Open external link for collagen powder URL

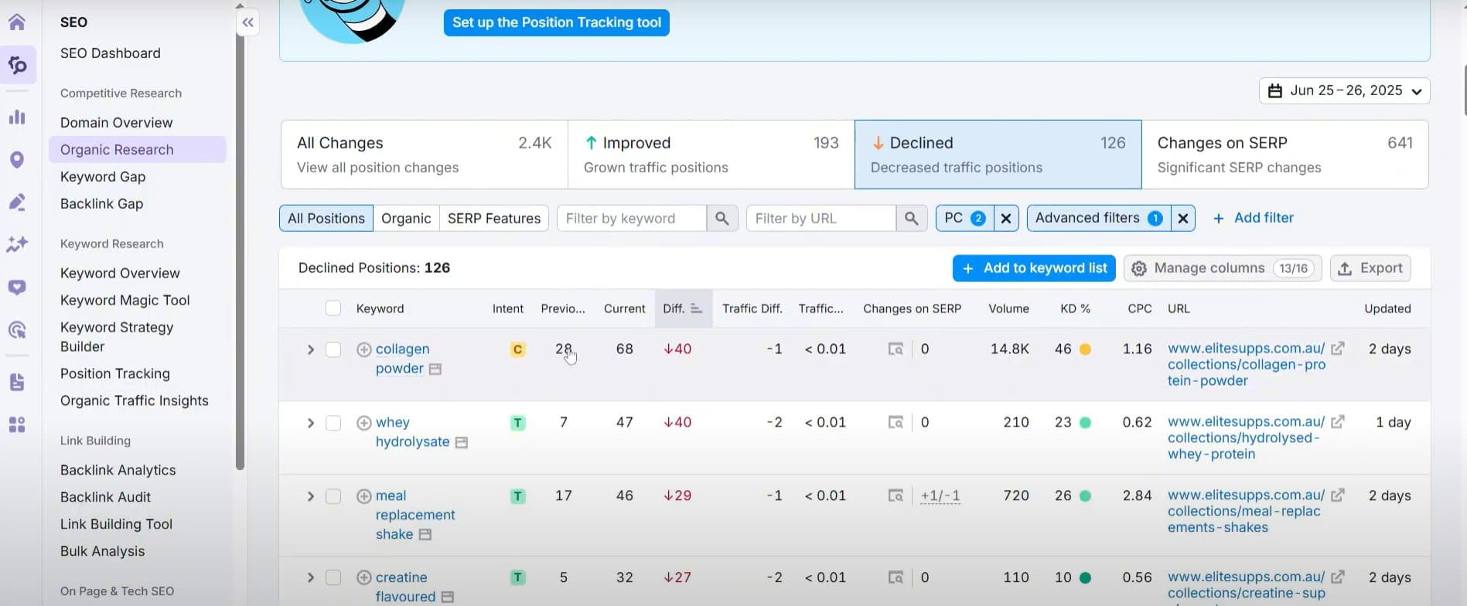[1337, 349]
